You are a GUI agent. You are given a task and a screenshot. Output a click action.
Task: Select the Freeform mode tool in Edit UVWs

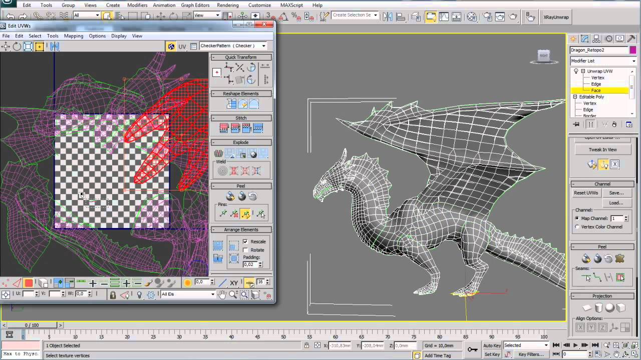[39, 46]
